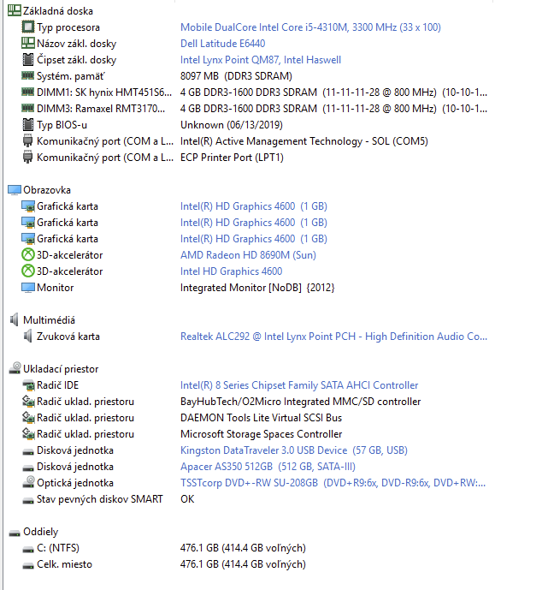Select the Radič IDE row label

click(x=57, y=385)
